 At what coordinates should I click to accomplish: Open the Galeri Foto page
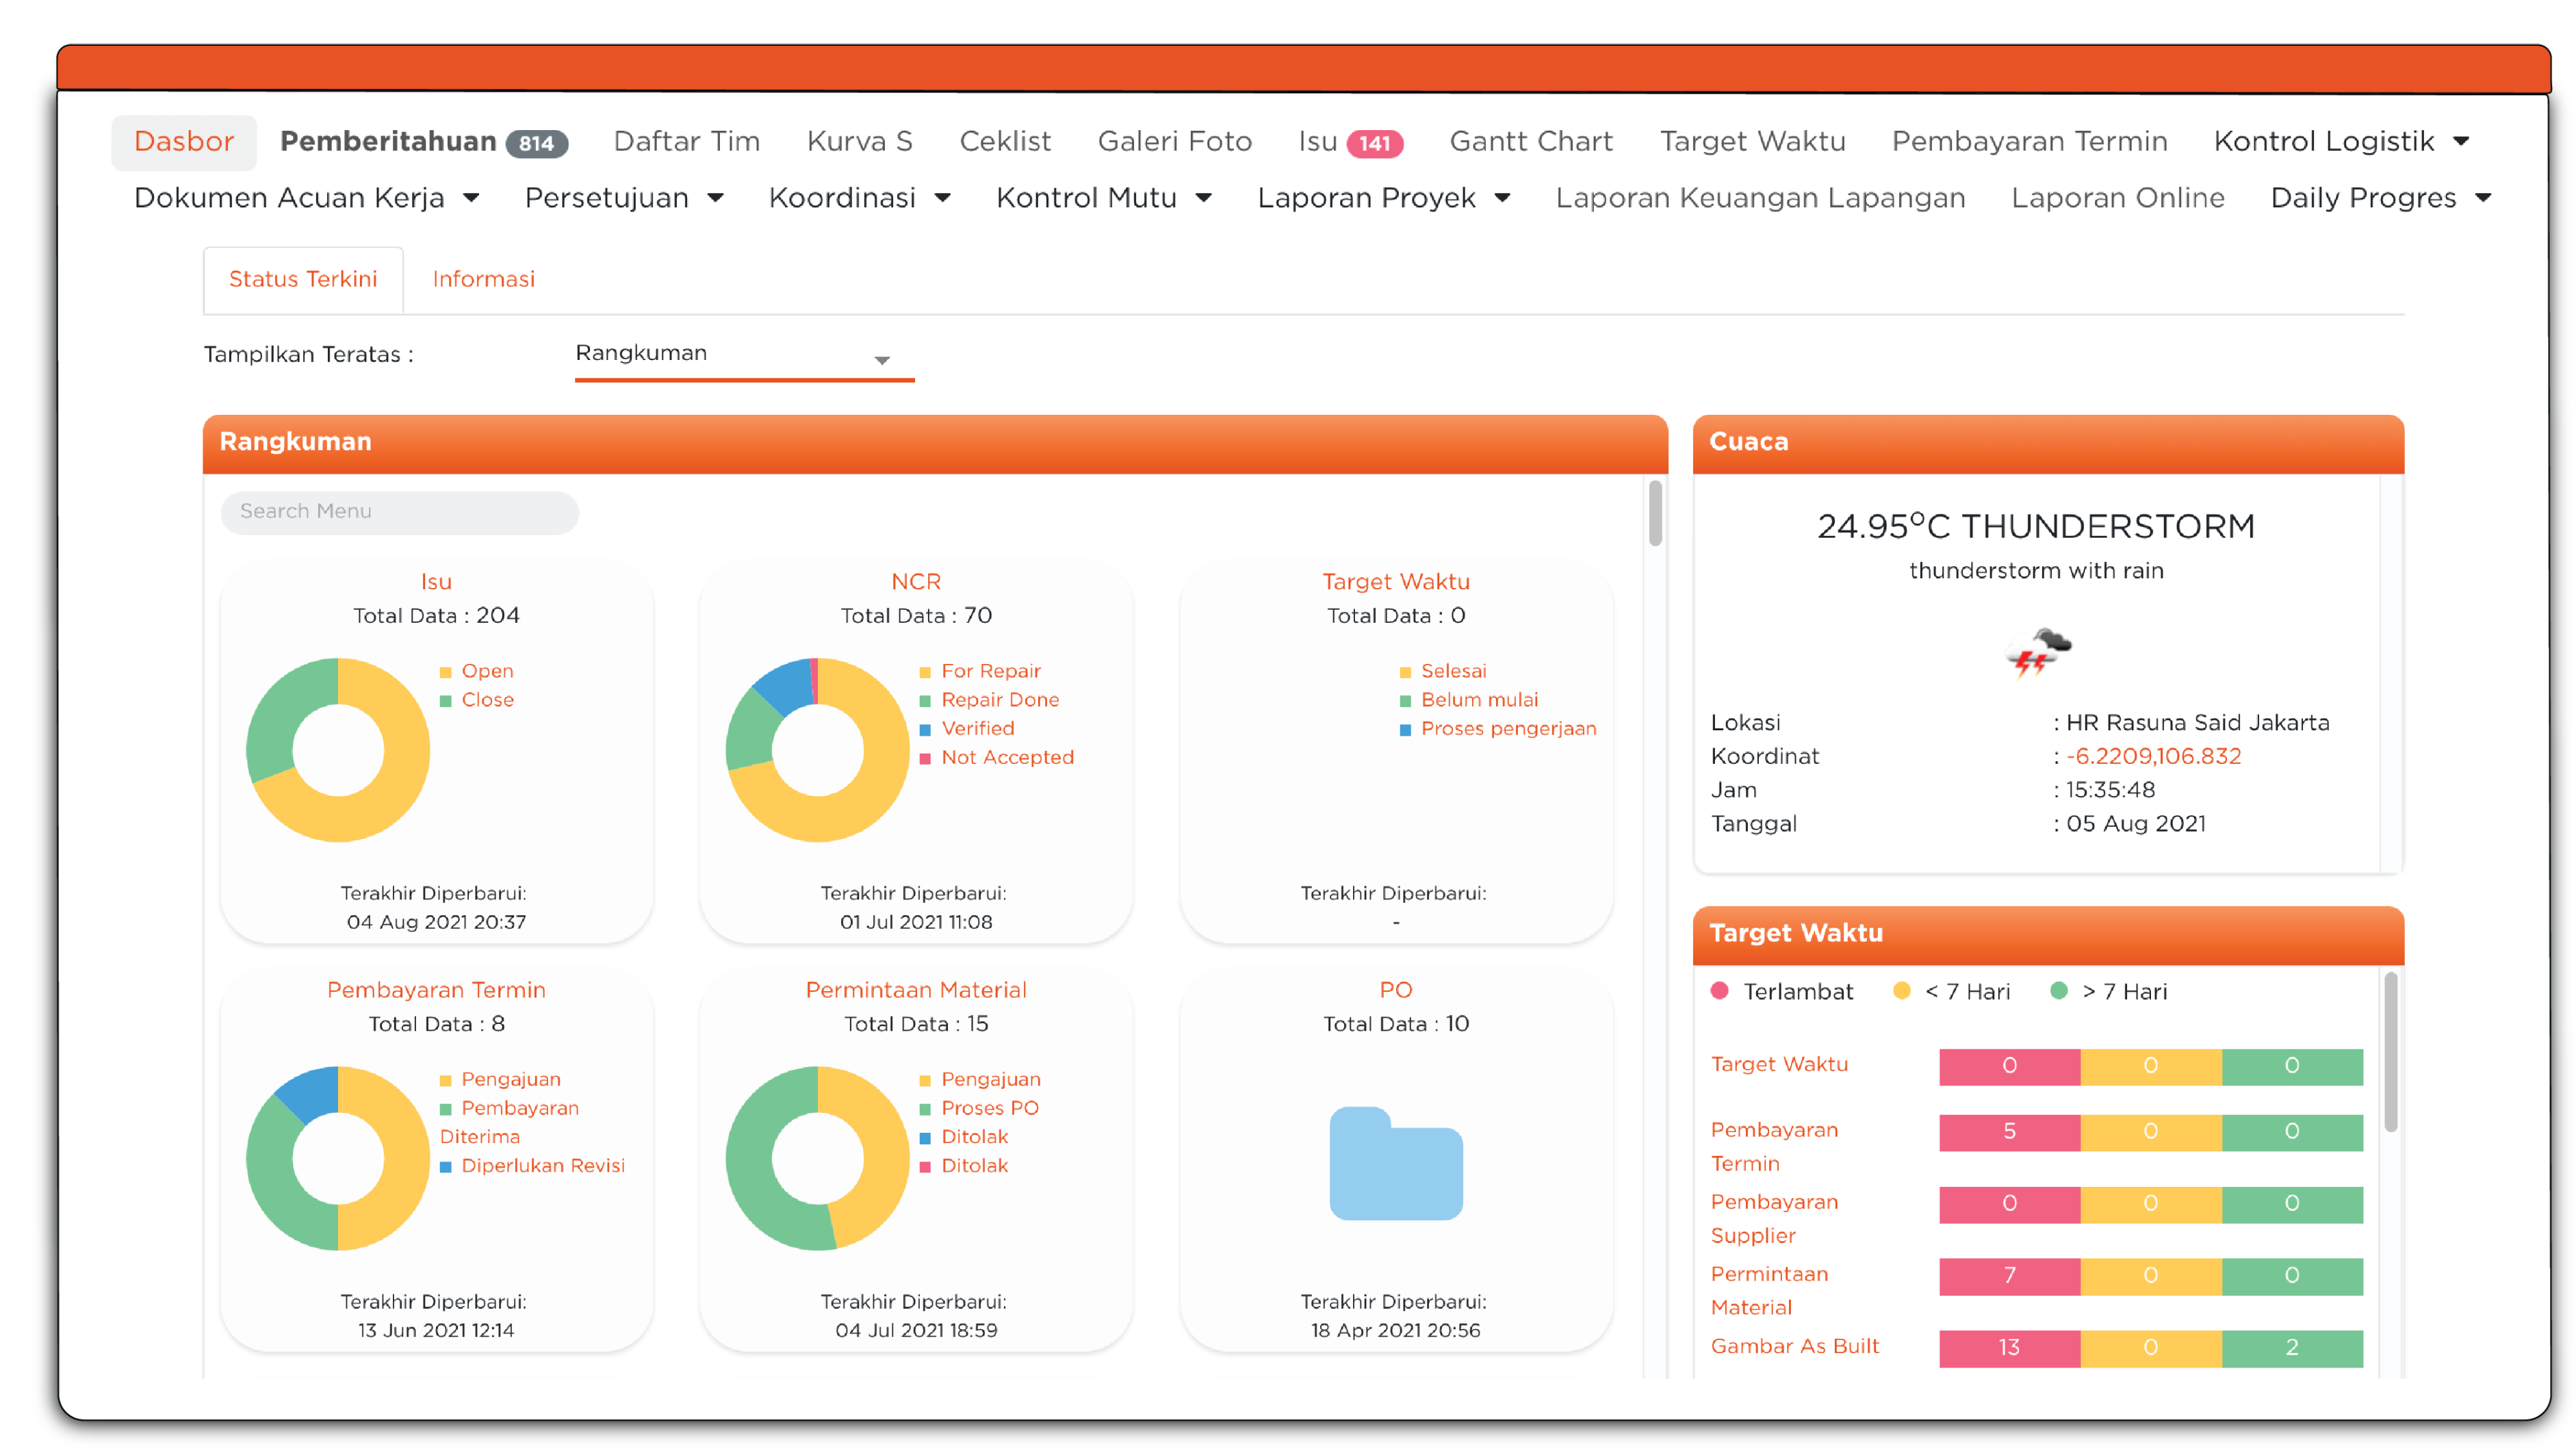point(1174,141)
